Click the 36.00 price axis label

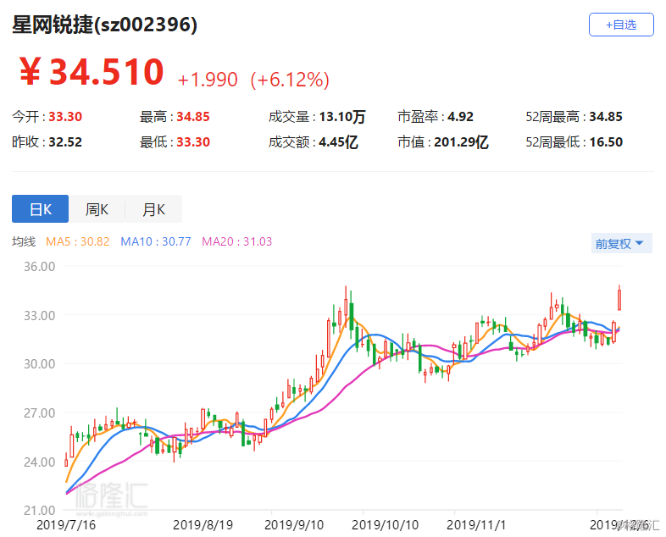click(x=39, y=267)
